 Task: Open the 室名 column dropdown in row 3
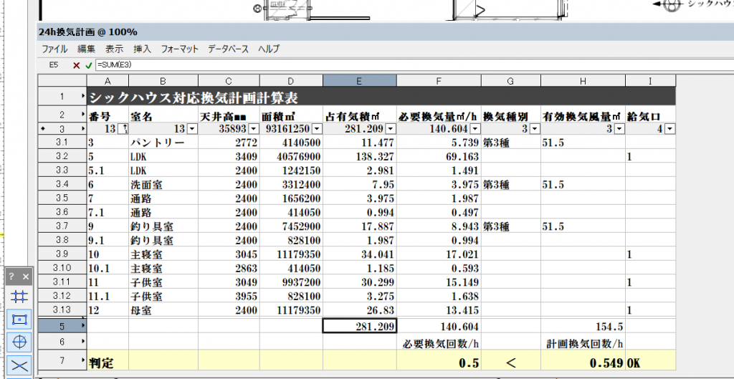click(191, 129)
